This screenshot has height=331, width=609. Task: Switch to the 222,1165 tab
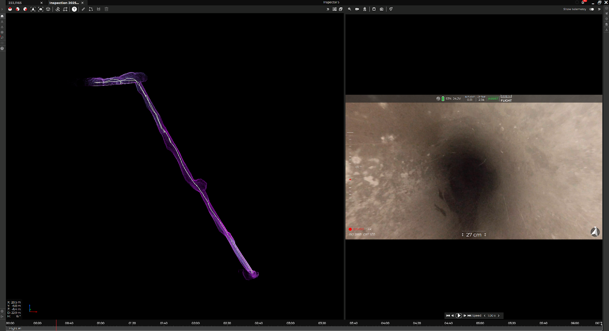pyautogui.click(x=15, y=3)
